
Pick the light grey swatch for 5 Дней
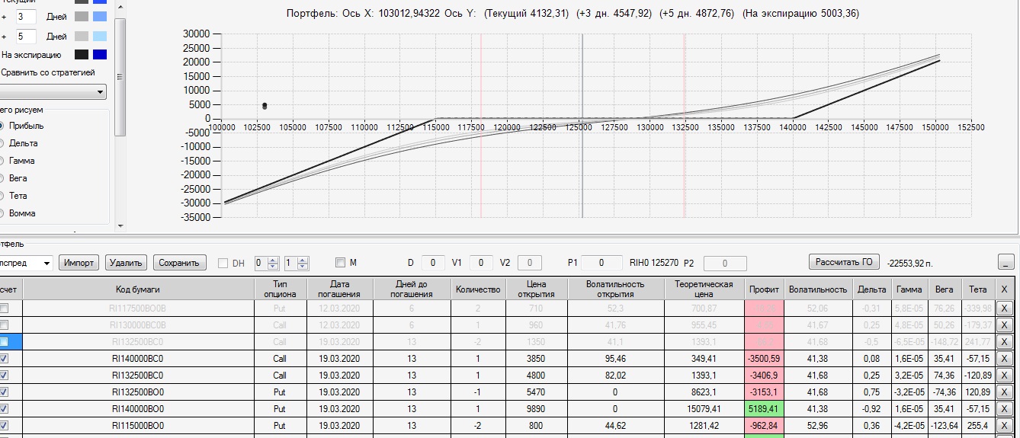click(x=81, y=37)
